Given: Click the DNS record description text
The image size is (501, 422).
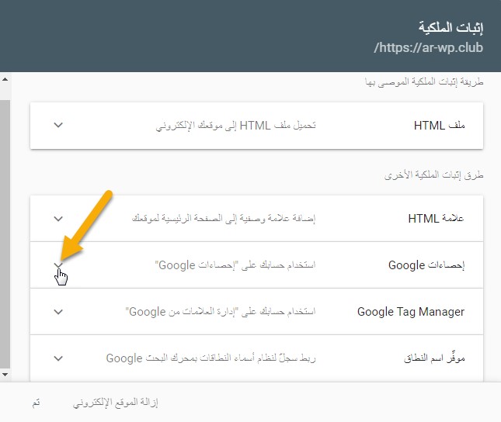Looking at the screenshot, I should coord(210,358).
